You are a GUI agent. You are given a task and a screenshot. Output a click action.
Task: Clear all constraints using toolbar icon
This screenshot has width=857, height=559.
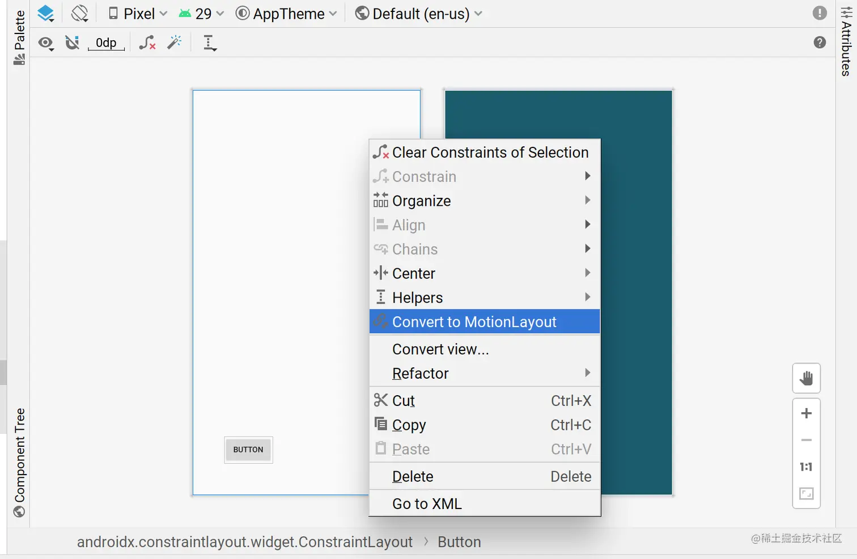[x=147, y=42]
